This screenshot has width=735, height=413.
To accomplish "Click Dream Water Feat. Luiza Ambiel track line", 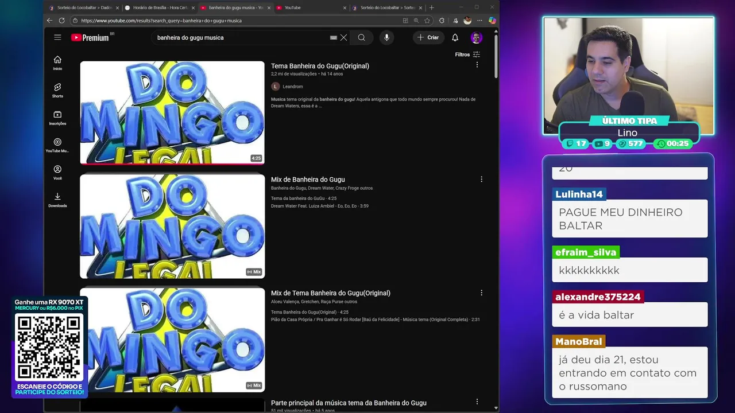I will point(320,206).
